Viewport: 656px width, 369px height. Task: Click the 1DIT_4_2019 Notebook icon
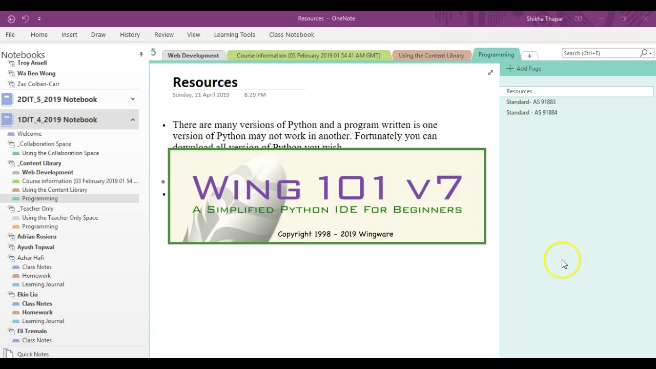[x=7, y=119]
